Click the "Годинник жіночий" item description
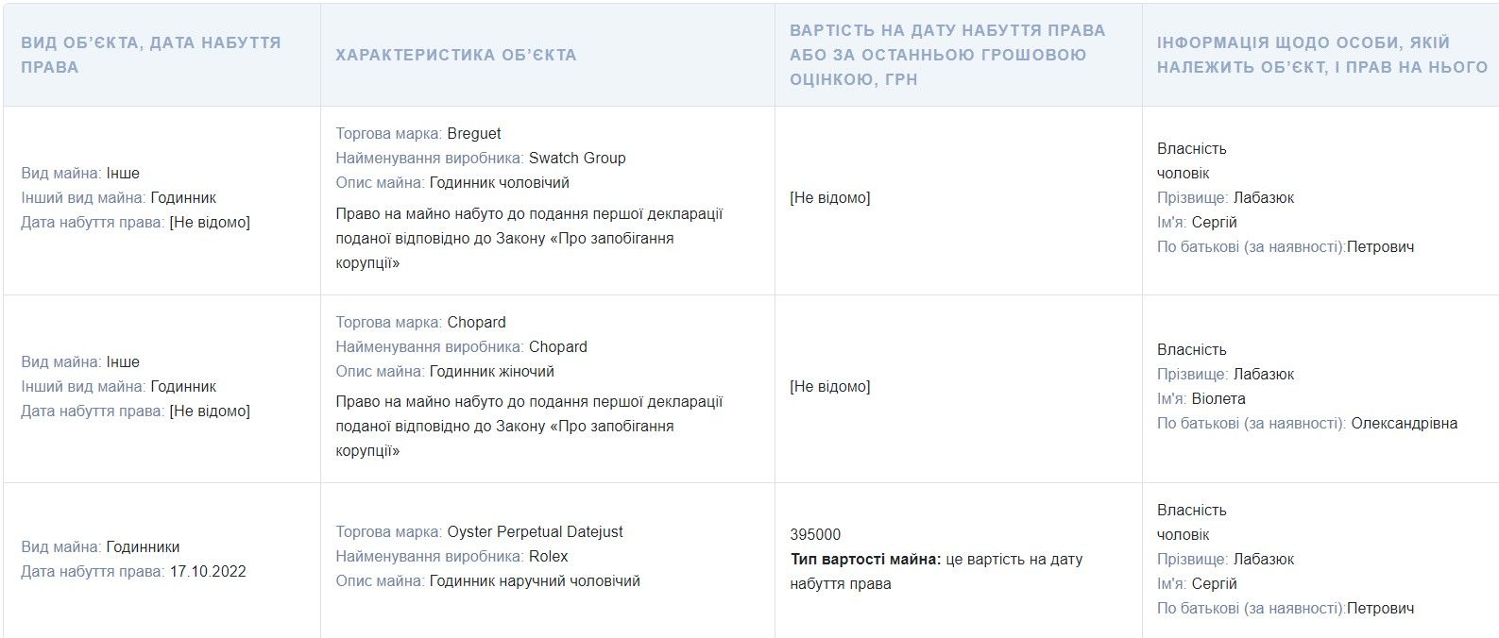 492,371
